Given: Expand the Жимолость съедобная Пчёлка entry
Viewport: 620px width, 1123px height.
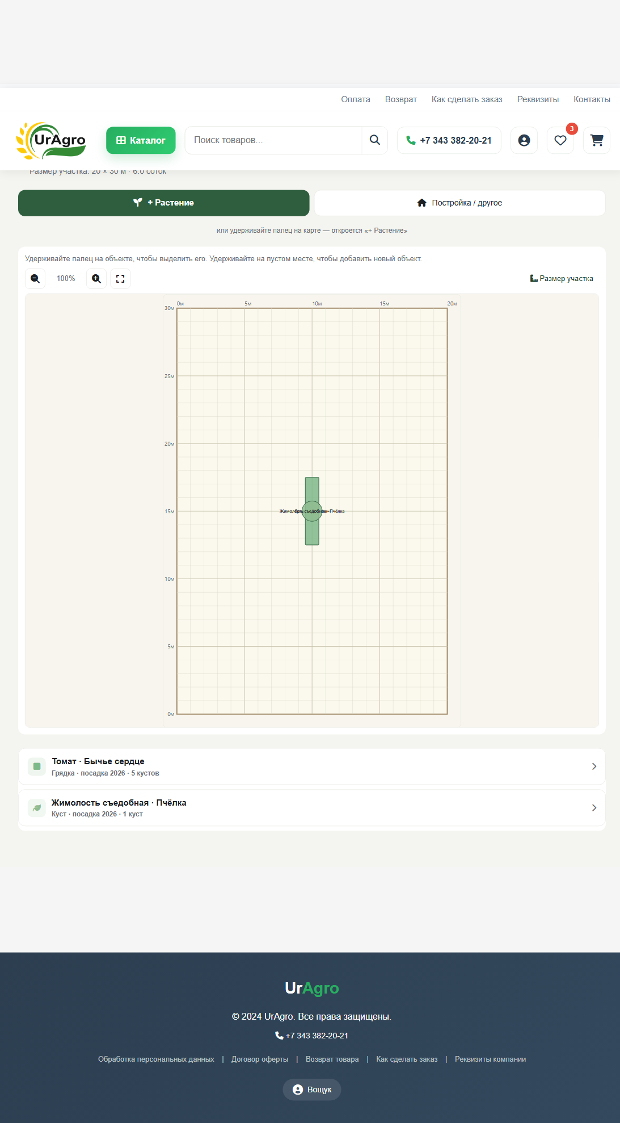Looking at the screenshot, I should click(x=312, y=808).
